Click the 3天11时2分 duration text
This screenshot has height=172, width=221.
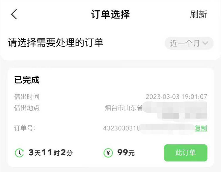tap(50, 153)
